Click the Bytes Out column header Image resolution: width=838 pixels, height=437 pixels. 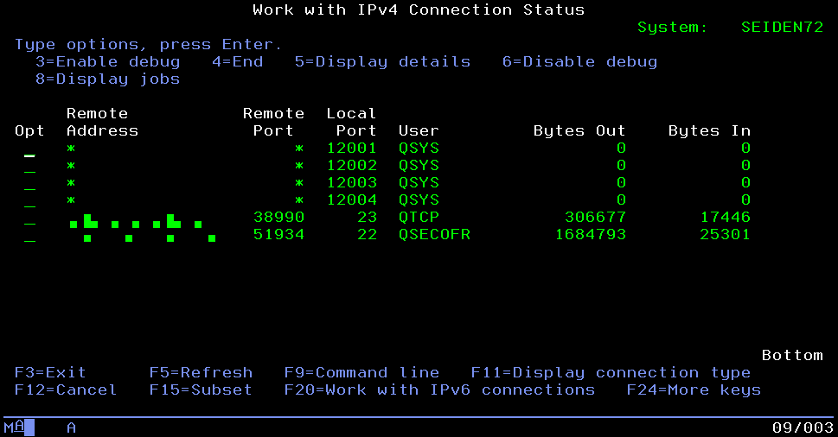580,131
